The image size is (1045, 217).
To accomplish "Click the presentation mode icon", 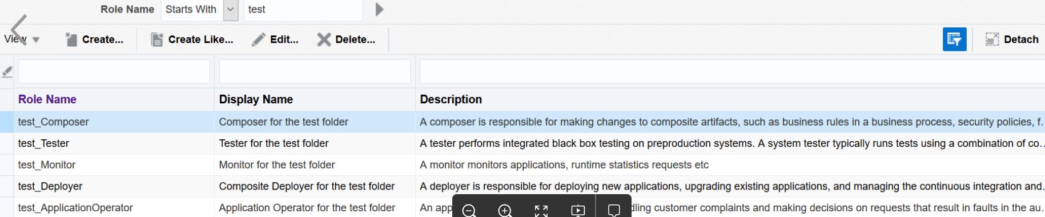I will coord(578,211).
